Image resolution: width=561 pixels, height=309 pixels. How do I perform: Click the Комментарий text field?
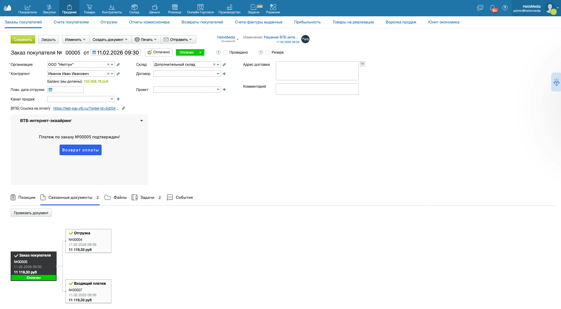tap(317, 89)
